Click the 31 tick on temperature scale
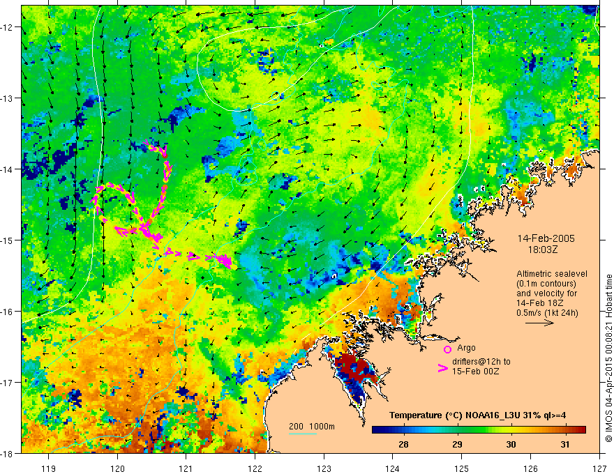 tap(564, 444)
